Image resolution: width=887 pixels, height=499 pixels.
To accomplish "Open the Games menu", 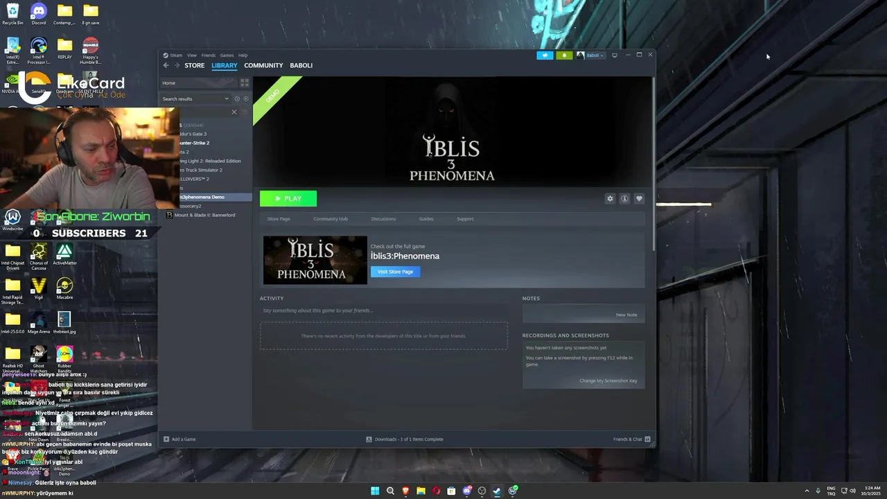I will [227, 55].
